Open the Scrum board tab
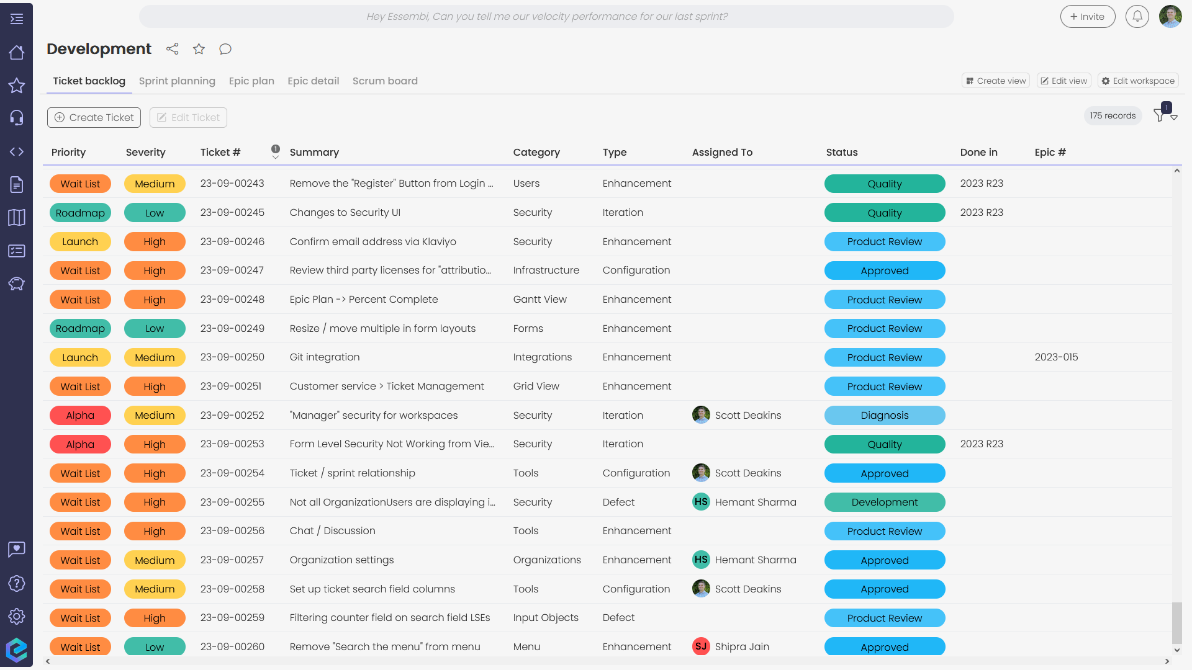 tap(385, 81)
